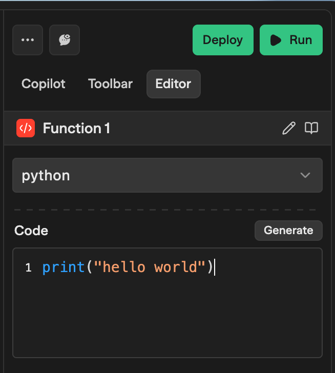Viewport: 335px width, 373px height.
Task: Click the Code section label
Action: 31,231
